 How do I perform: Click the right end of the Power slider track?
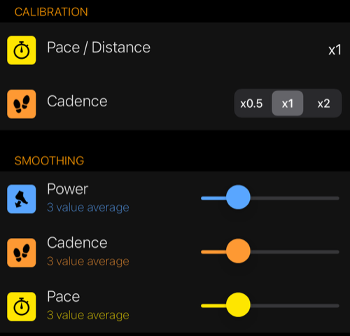point(336,198)
